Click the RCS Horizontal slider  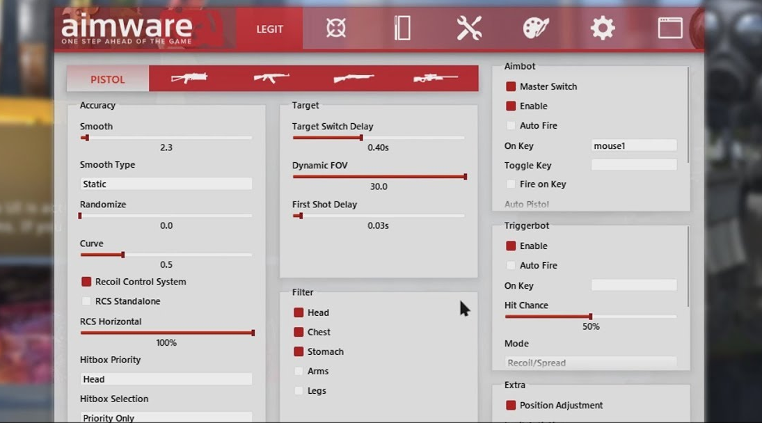(167, 333)
